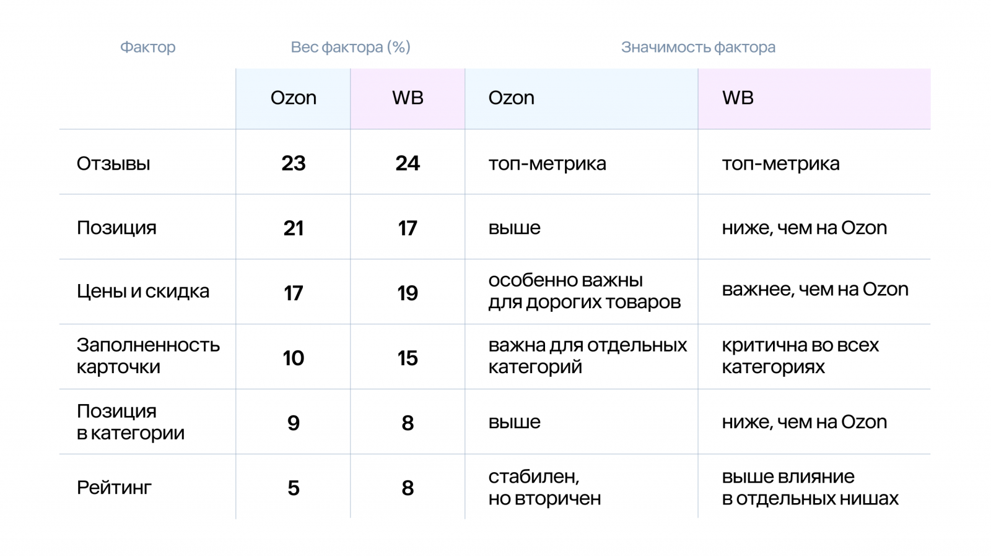Select the "Позиция в категории" row label

pyautogui.click(x=131, y=422)
